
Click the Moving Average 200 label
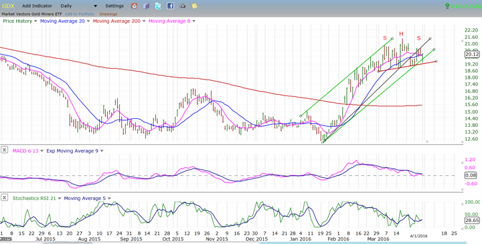[x=116, y=21]
